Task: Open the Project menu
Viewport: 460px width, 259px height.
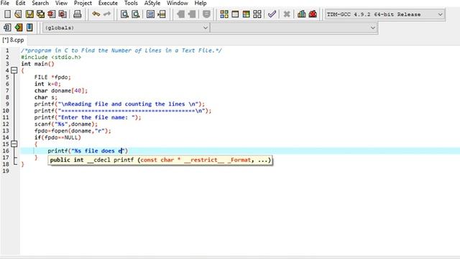Action: pyautogui.click(x=83, y=3)
